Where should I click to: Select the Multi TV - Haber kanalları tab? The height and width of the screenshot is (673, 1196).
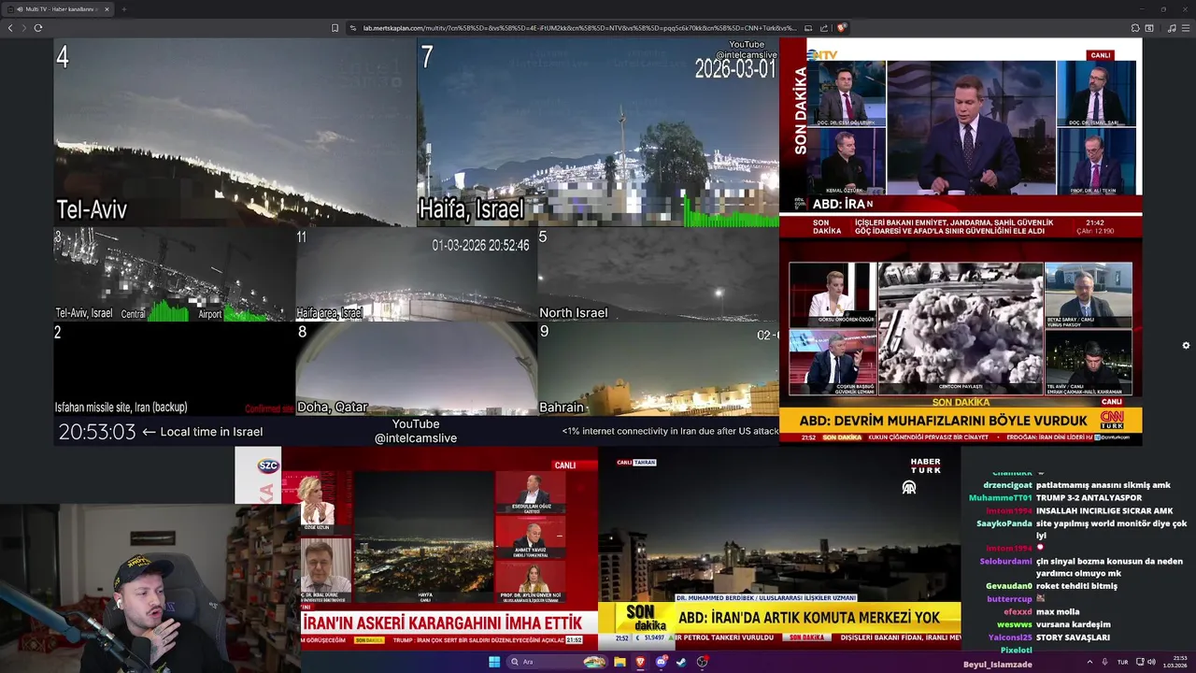pos(58,9)
